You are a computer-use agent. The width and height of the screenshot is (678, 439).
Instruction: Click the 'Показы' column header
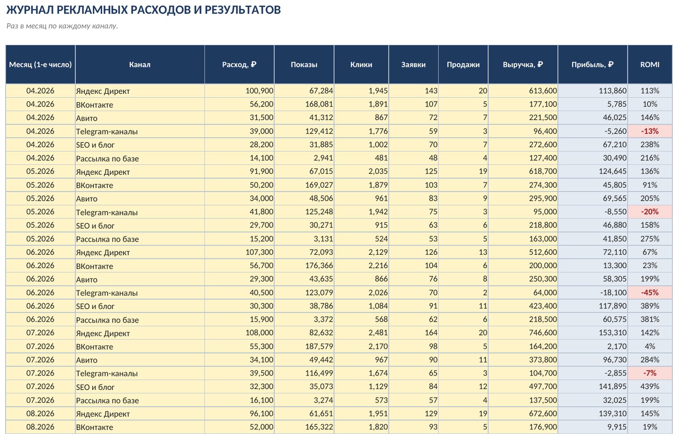(x=304, y=65)
